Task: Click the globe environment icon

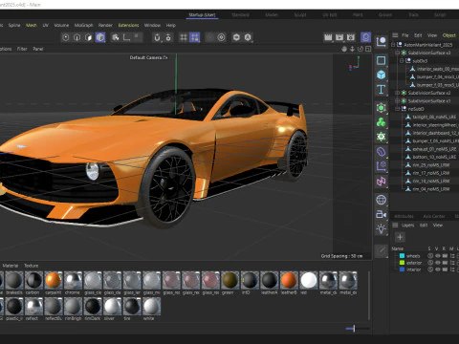Action: click(x=382, y=200)
